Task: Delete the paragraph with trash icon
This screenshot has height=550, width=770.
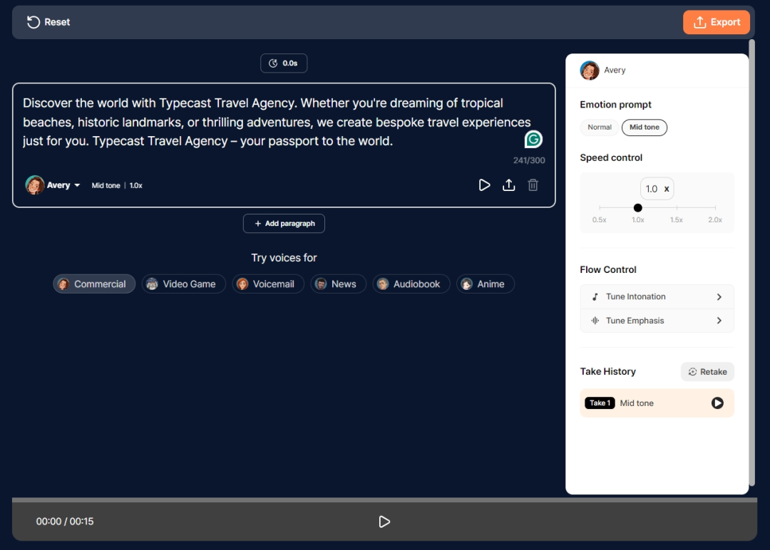Action: tap(533, 185)
